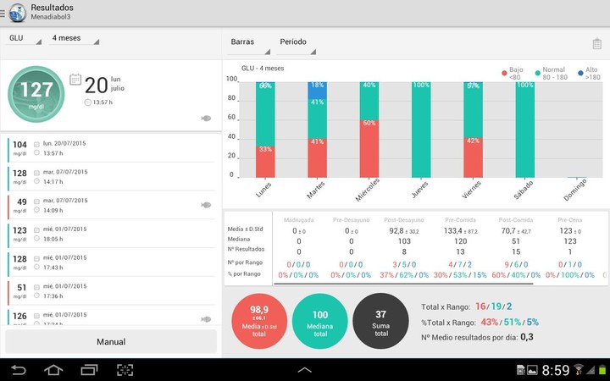
Task: Select the 104 mg/dl reading from 20/07/2015
Action: pyautogui.click(x=110, y=149)
